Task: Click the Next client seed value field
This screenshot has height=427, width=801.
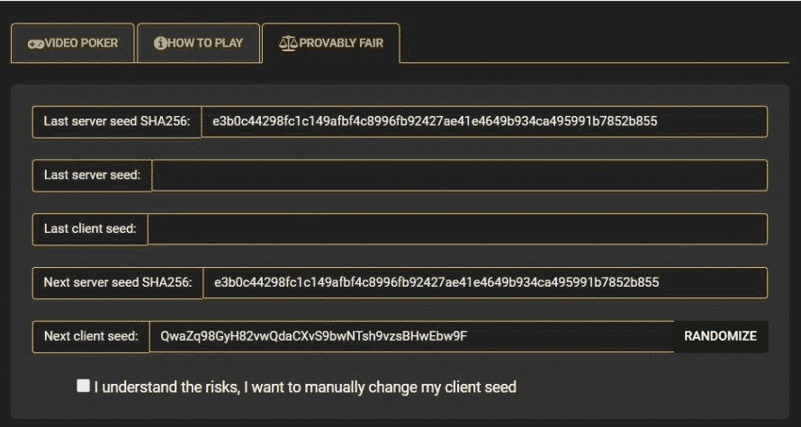Action: pyautogui.click(x=410, y=336)
